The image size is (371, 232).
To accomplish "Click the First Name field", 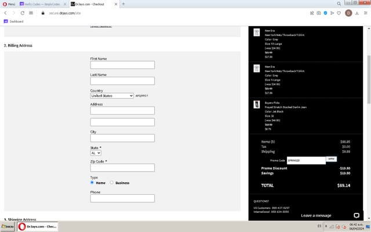I will click(122, 65).
